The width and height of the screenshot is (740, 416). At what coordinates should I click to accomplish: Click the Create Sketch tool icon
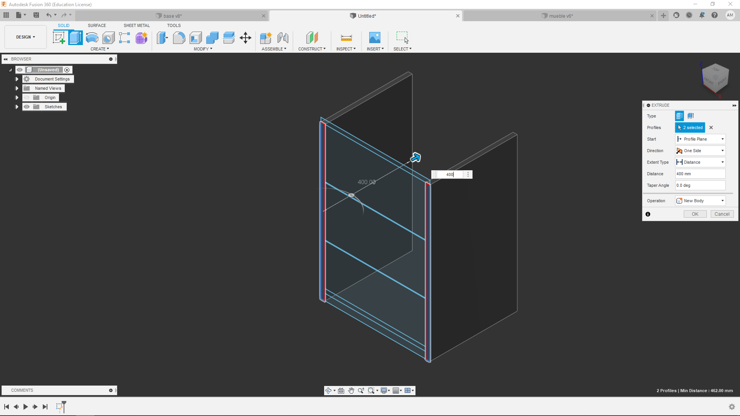tap(59, 38)
